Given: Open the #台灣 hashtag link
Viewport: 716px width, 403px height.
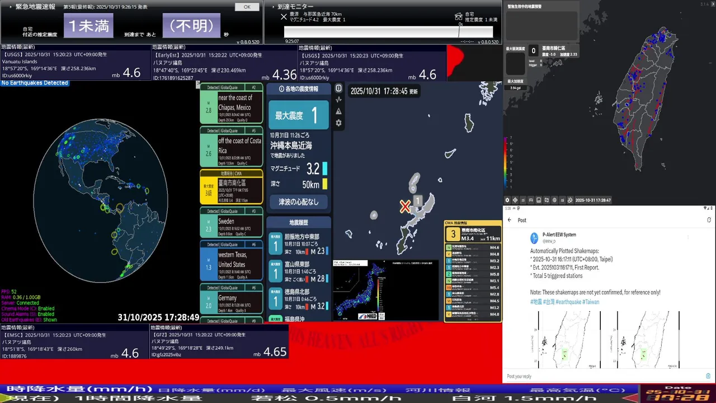Looking at the screenshot, I should 548,302.
